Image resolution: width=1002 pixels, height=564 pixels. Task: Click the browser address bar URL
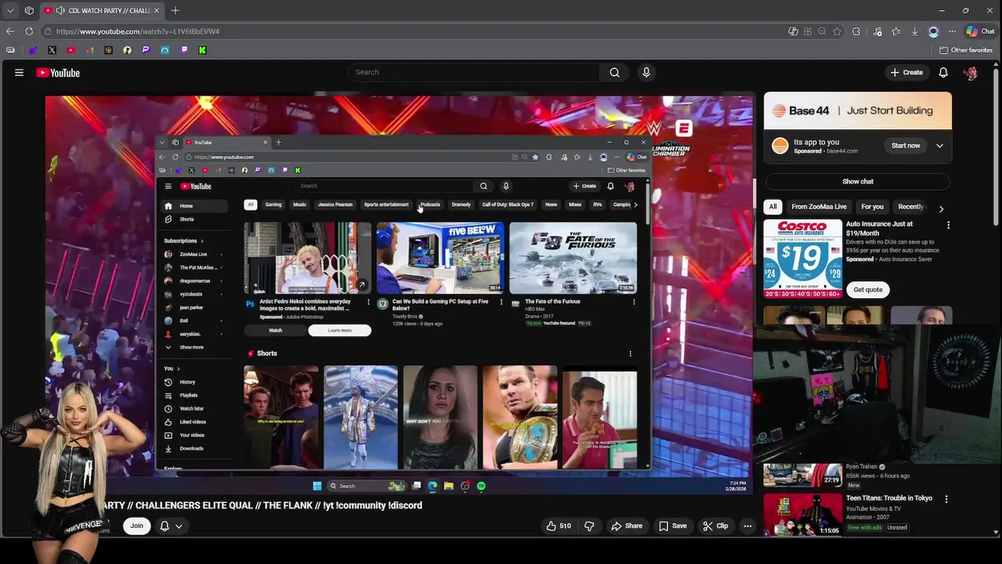pyautogui.click(x=138, y=31)
